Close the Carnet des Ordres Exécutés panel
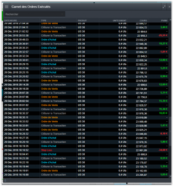The width and height of the screenshot is (173, 186). [169, 7]
